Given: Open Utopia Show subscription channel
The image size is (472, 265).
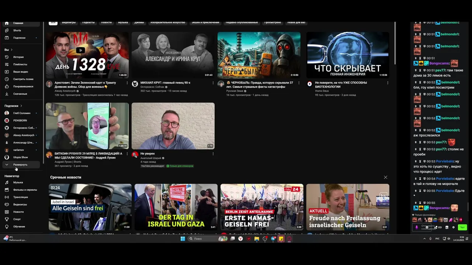Looking at the screenshot, I should [x=21, y=157].
